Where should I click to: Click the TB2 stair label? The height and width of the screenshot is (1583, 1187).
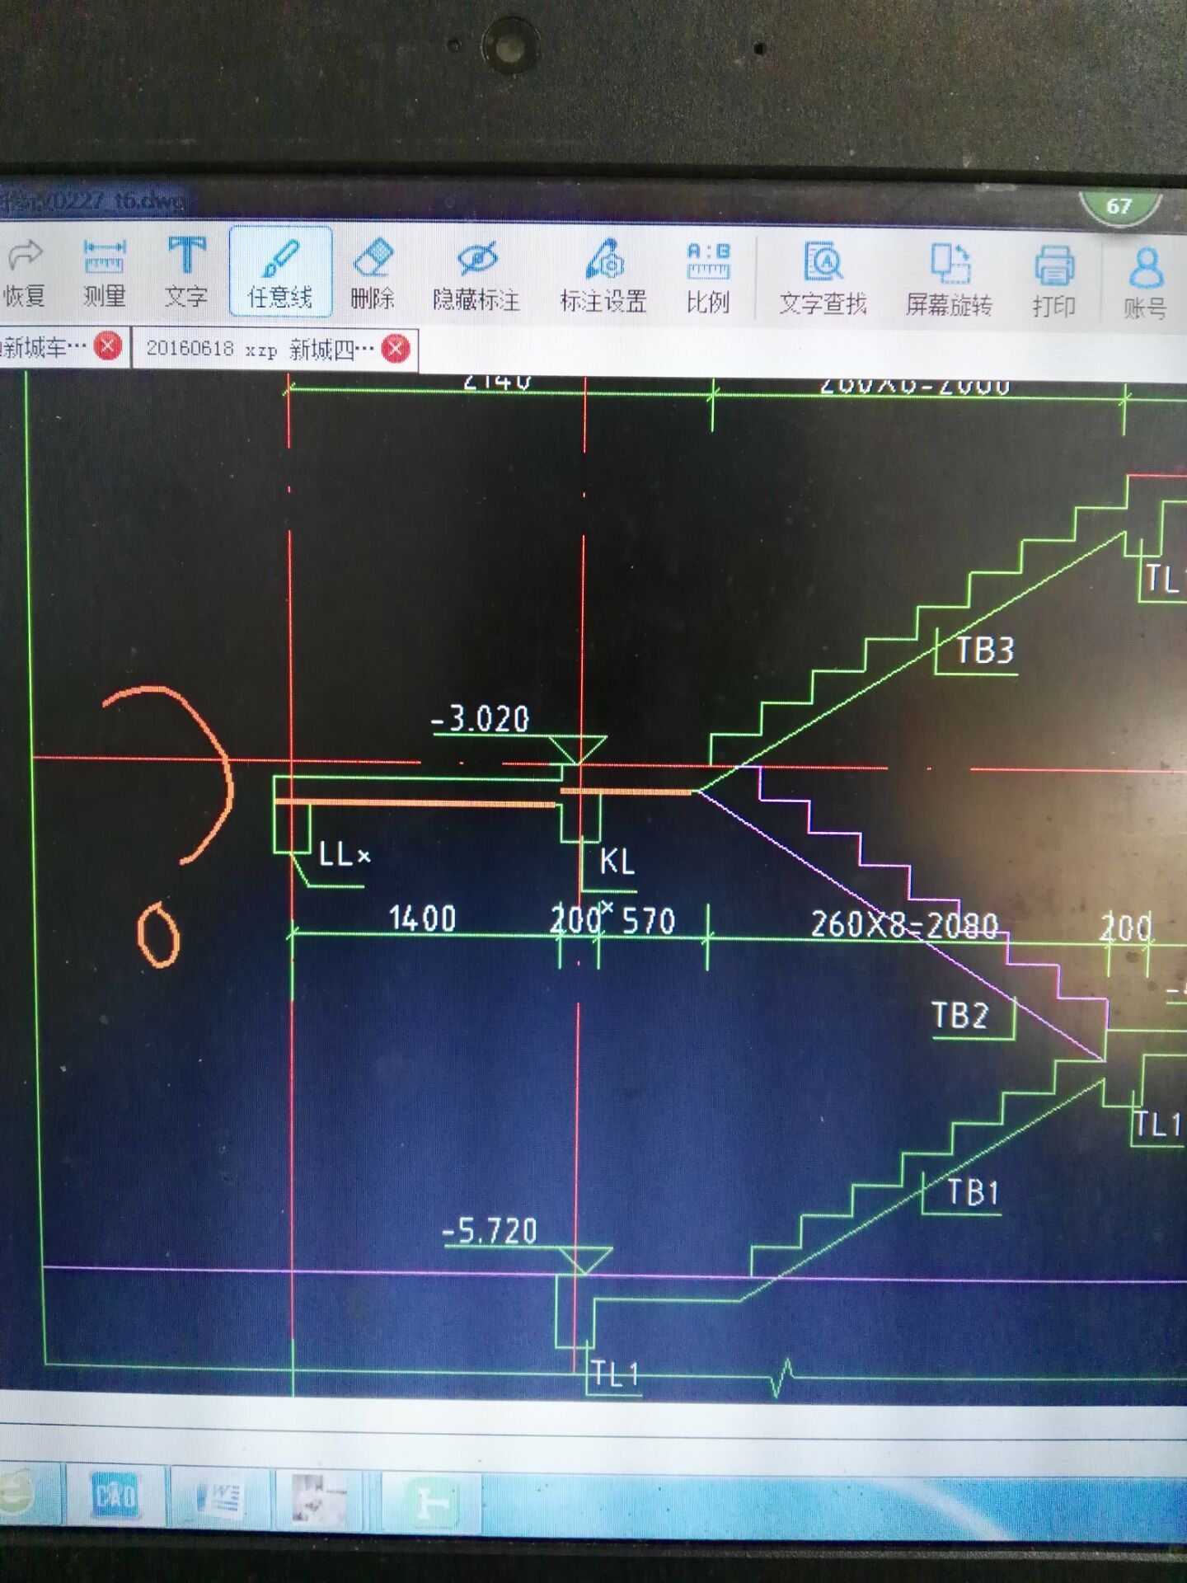(x=960, y=1015)
